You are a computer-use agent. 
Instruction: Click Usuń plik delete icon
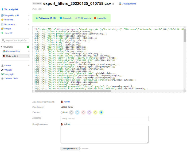point(95,18)
